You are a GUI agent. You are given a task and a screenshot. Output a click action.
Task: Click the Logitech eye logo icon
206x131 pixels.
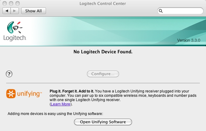coord(14,27)
